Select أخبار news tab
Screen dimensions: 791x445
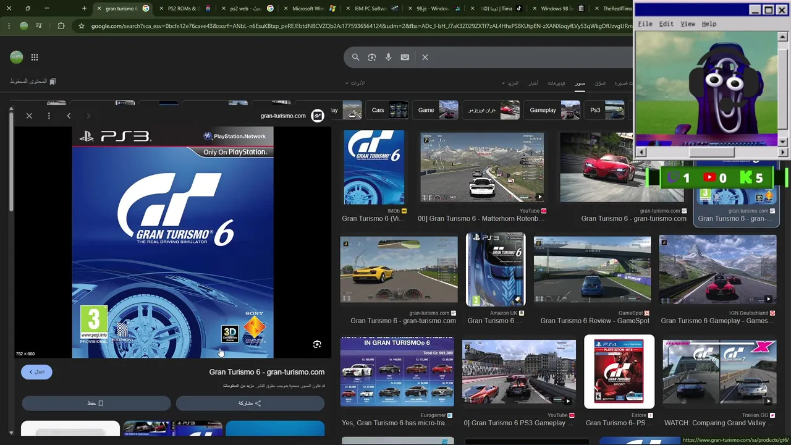(x=533, y=83)
